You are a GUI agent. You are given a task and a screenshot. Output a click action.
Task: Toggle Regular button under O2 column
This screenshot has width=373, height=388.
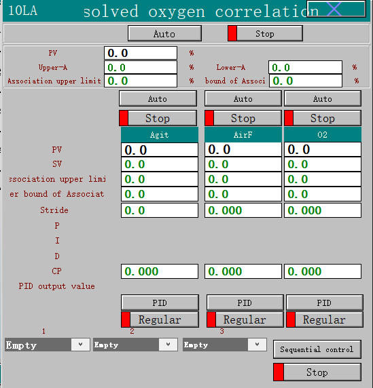click(325, 319)
